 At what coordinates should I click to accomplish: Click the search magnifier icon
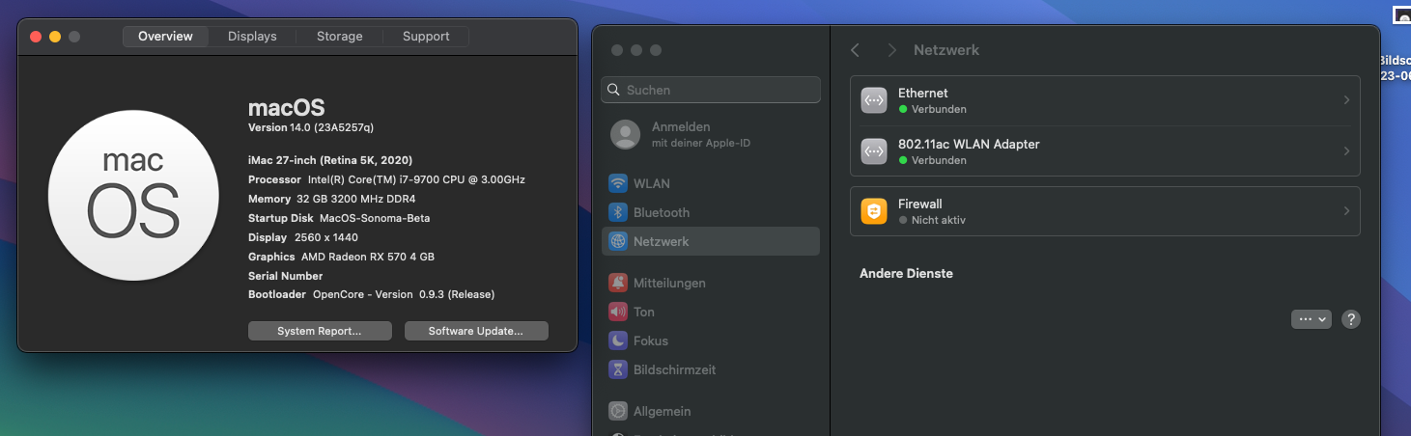coord(614,90)
